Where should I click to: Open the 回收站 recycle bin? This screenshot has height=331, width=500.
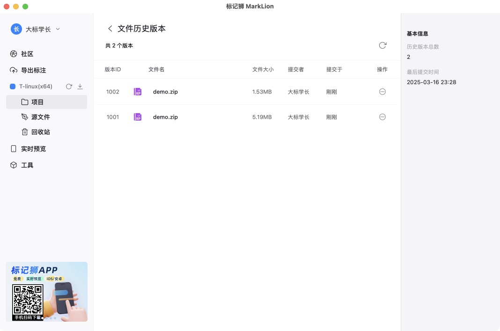click(41, 131)
